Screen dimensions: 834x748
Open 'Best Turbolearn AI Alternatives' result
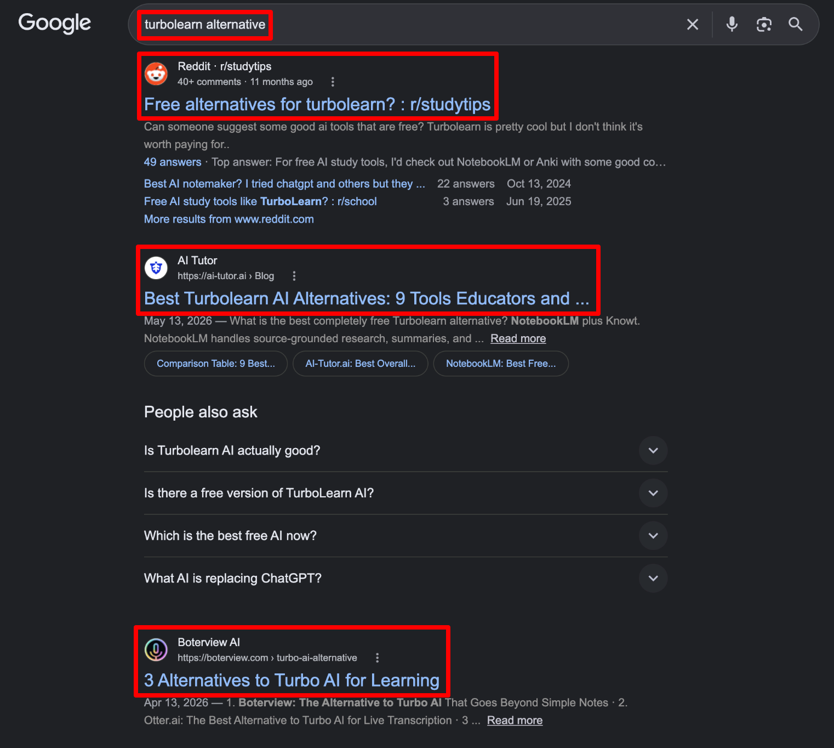coord(367,298)
